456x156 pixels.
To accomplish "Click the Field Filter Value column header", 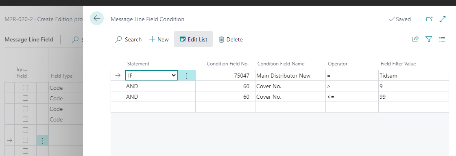I will pyautogui.click(x=398, y=64).
